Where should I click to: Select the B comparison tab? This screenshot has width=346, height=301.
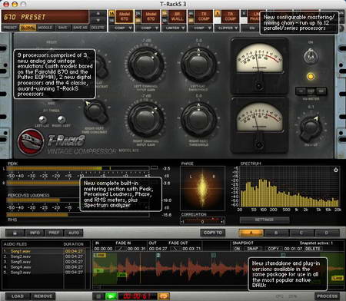coord(276,233)
